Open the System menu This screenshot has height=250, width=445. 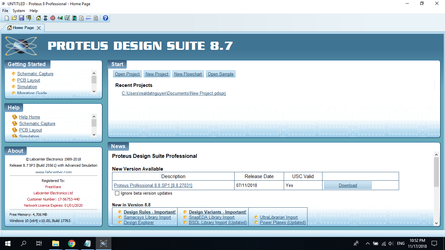tap(19, 11)
